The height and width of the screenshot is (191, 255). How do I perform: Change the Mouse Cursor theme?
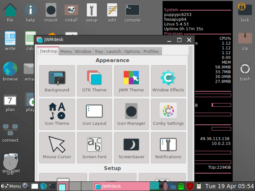[57, 148]
